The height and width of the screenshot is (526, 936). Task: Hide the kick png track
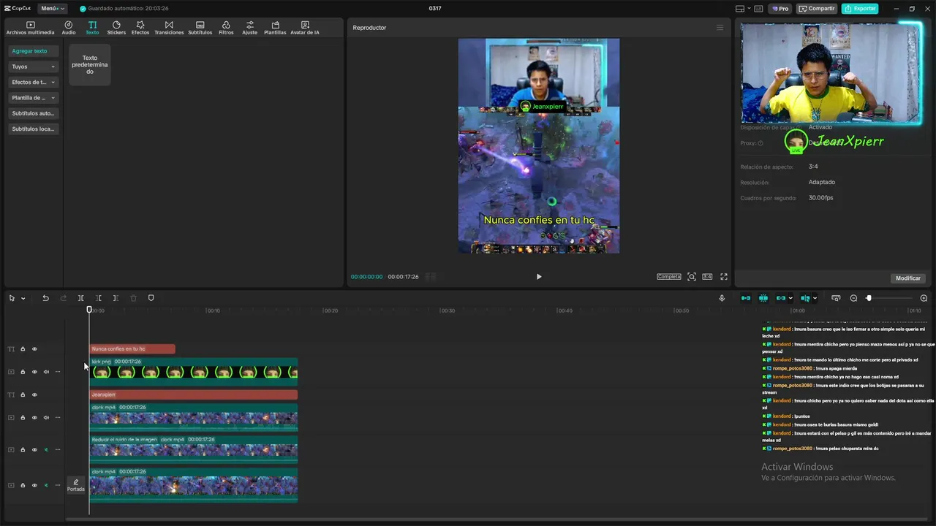point(34,372)
